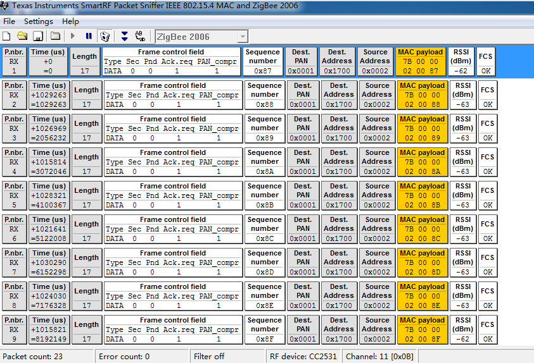The width and height of the screenshot is (534, 363).
Task: Click the AB small font toggle icon
Action: [x=140, y=36]
